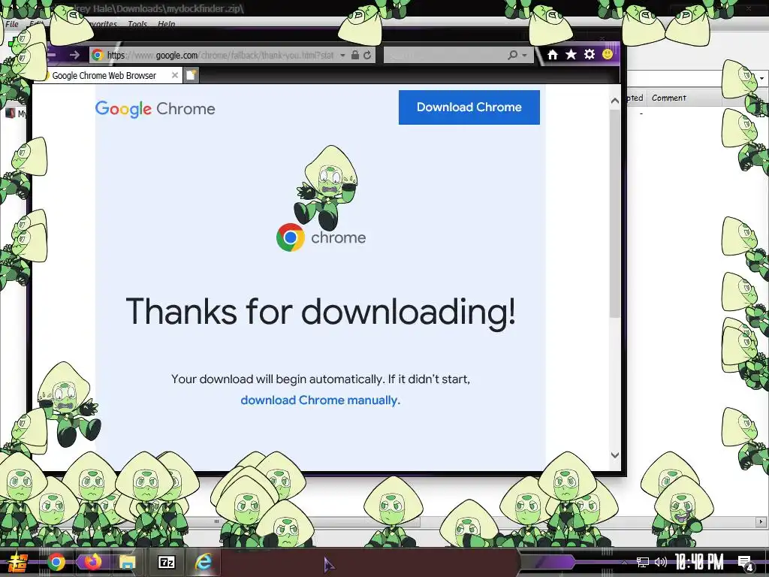Click the google.com address bar
Viewport: 769px width, 577px height.
click(x=220, y=55)
